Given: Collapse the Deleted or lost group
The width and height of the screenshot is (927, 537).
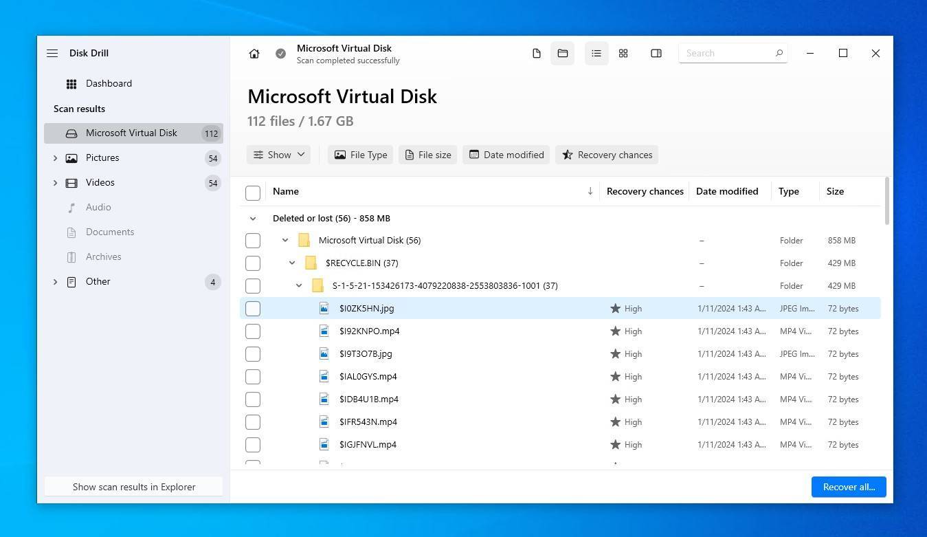Looking at the screenshot, I should coord(253,219).
